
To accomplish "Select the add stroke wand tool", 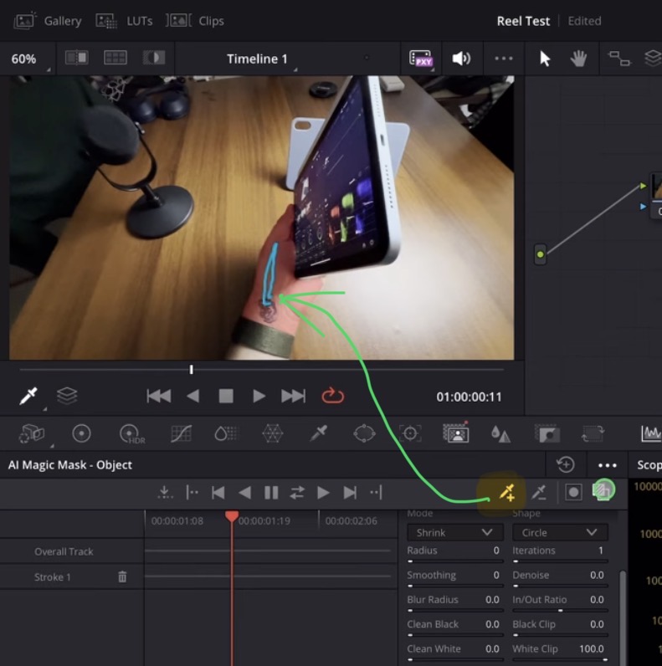I will [x=506, y=493].
